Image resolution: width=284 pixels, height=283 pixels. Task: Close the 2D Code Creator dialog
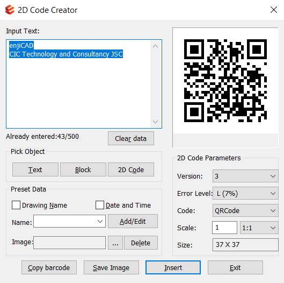[274, 10]
